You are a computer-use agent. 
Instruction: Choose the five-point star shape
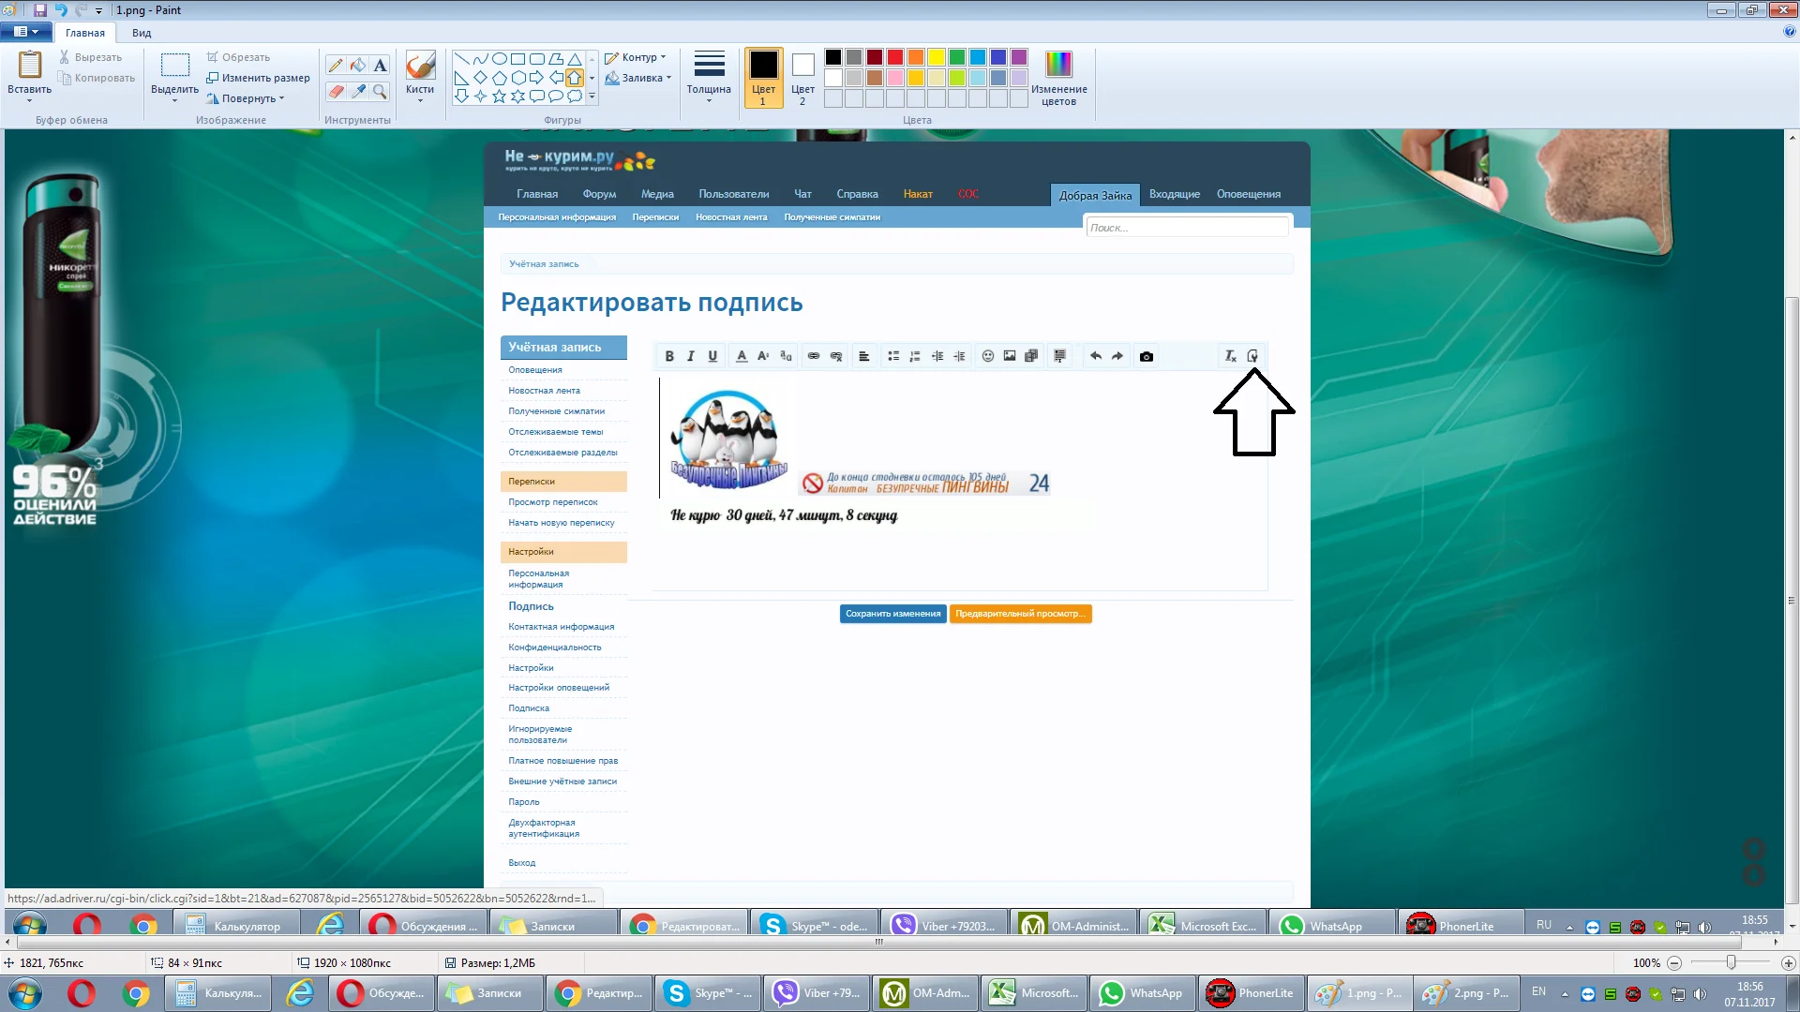[499, 96]
